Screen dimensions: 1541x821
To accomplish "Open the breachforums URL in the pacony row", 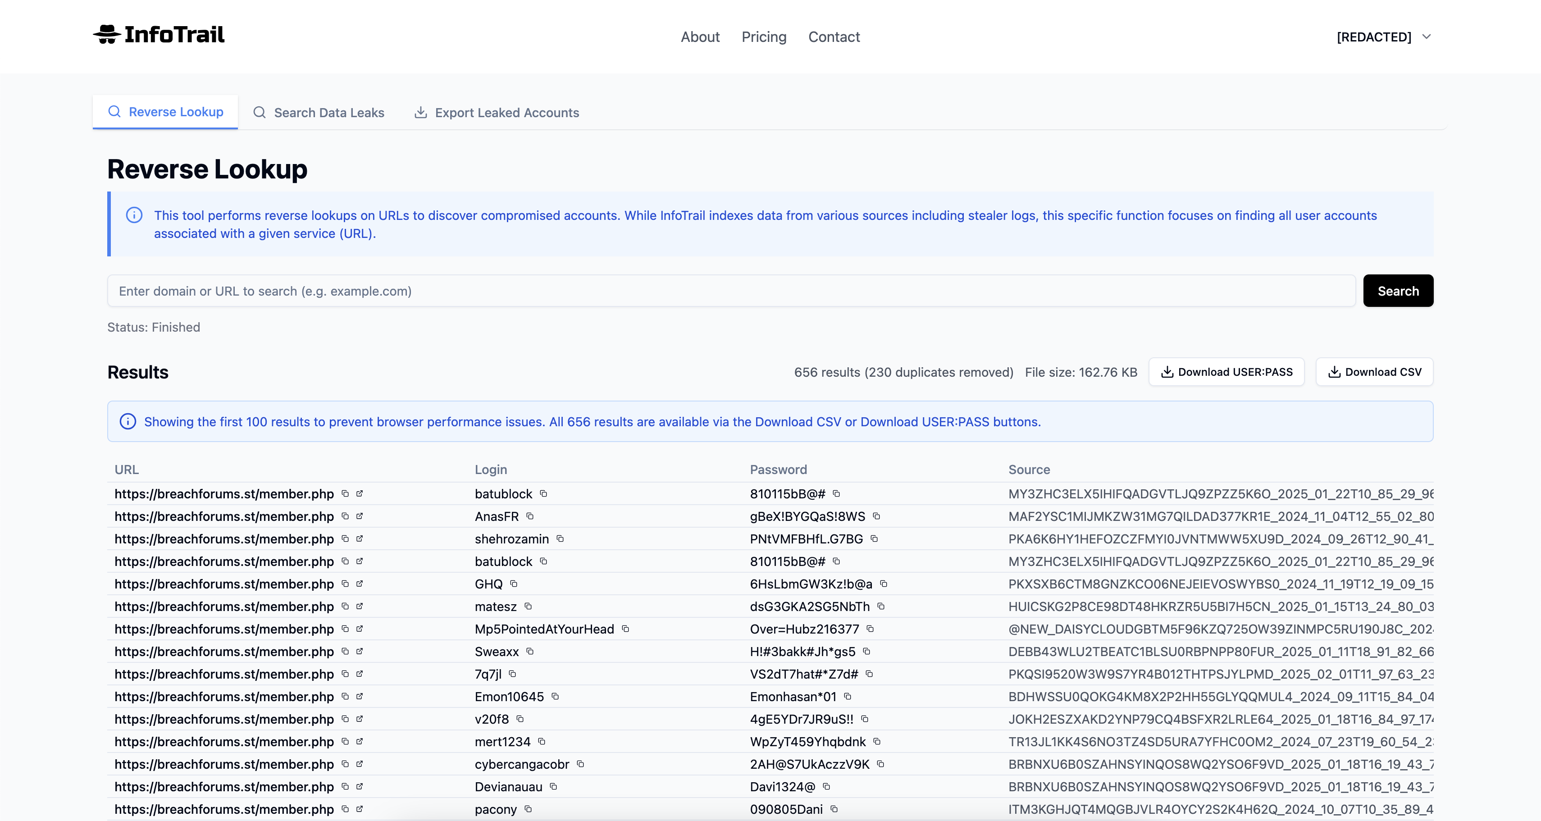I will [x=224, y=809].
